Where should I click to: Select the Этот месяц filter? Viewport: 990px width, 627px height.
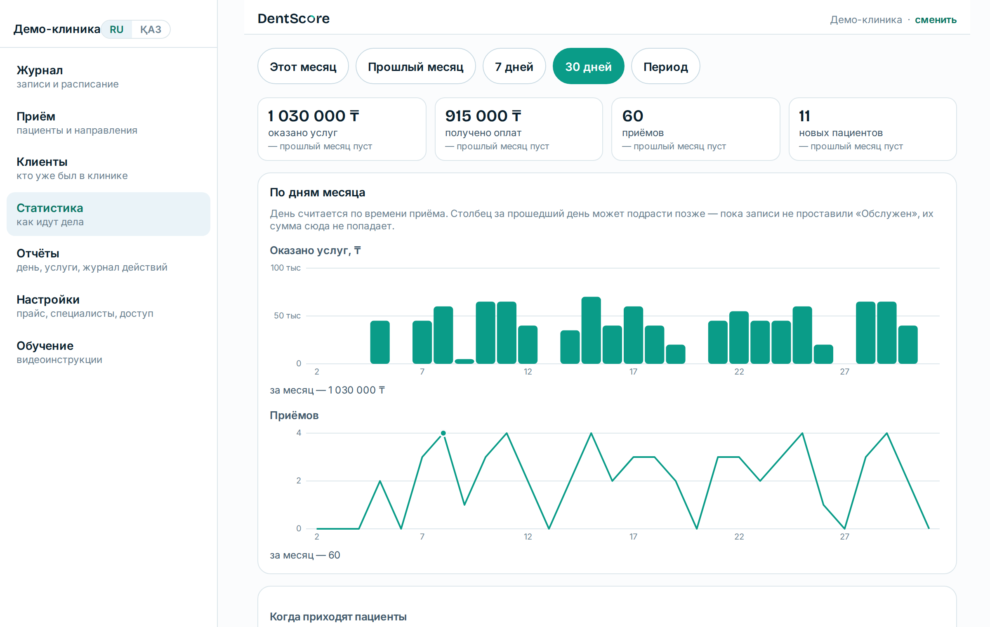303,66
